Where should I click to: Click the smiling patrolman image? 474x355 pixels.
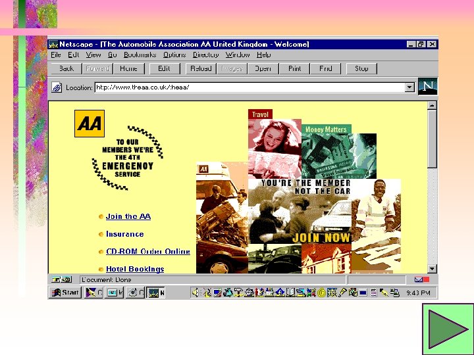pos(377,225)
